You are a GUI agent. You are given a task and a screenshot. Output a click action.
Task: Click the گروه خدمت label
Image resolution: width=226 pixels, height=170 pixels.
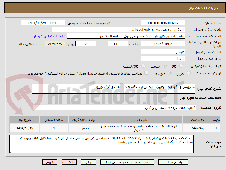point(211,108)
